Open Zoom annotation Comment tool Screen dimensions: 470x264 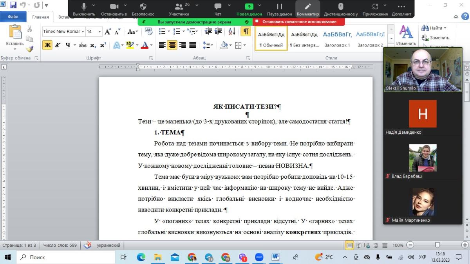307,9
